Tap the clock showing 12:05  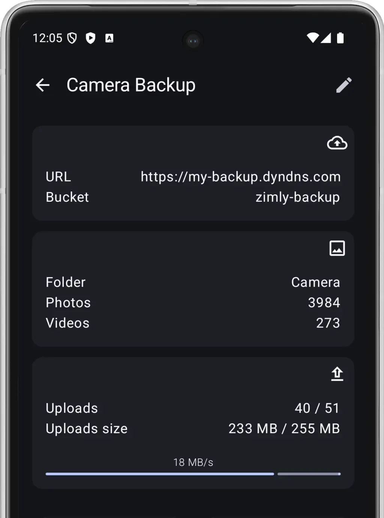point(48,38)
